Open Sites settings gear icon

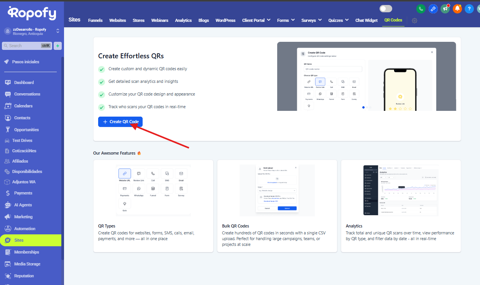(x=414, y=21)
